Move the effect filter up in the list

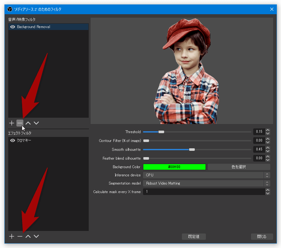(x=28, y=236)
